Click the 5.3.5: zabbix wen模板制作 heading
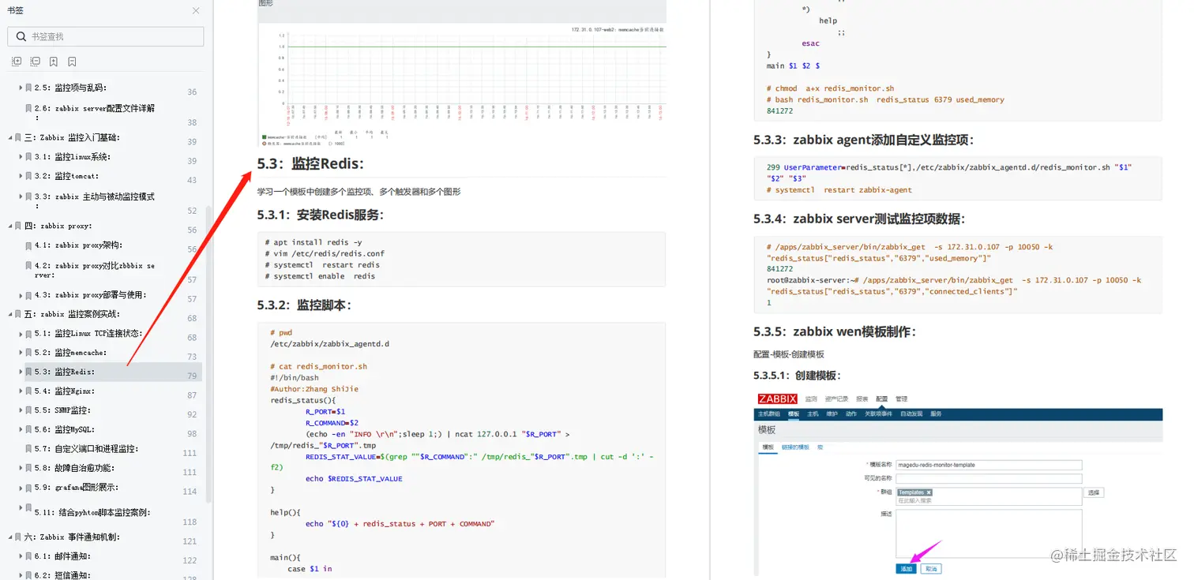The height and width of the screenshot is (580, 1194). point(835,331)
